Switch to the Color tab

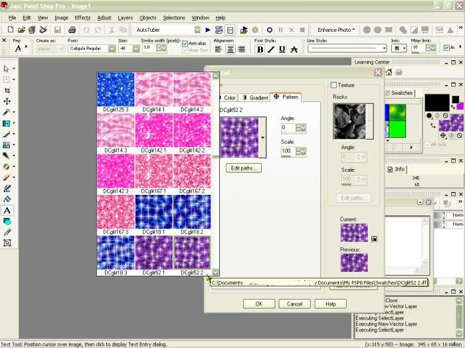(229, 97)
